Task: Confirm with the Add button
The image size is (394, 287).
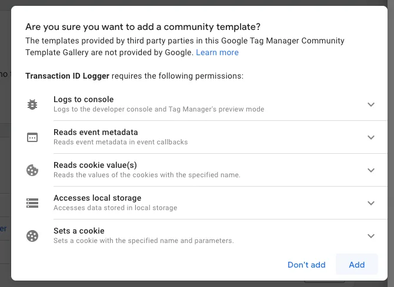Action: click(x=356, y=265)
